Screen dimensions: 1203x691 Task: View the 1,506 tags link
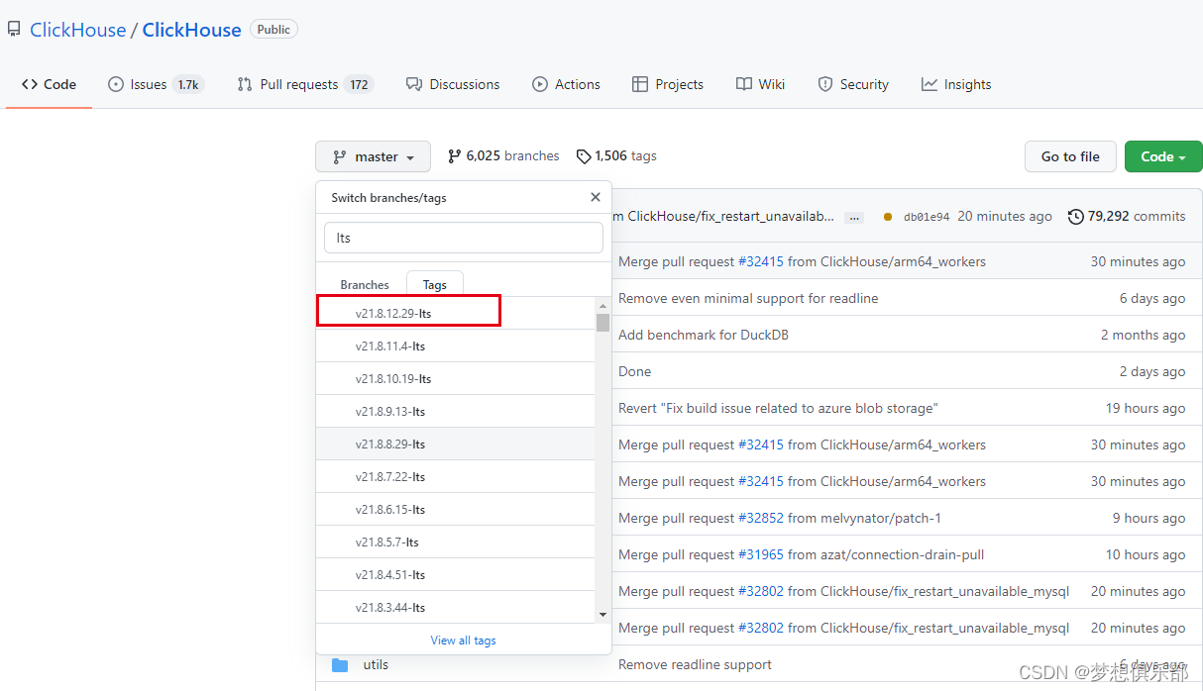(616, 155)
